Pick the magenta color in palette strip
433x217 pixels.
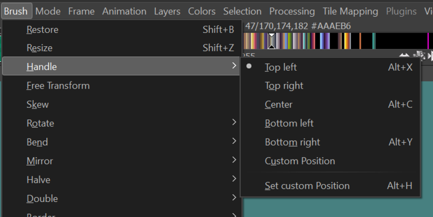pyautogui.click(x=428, y=41)
